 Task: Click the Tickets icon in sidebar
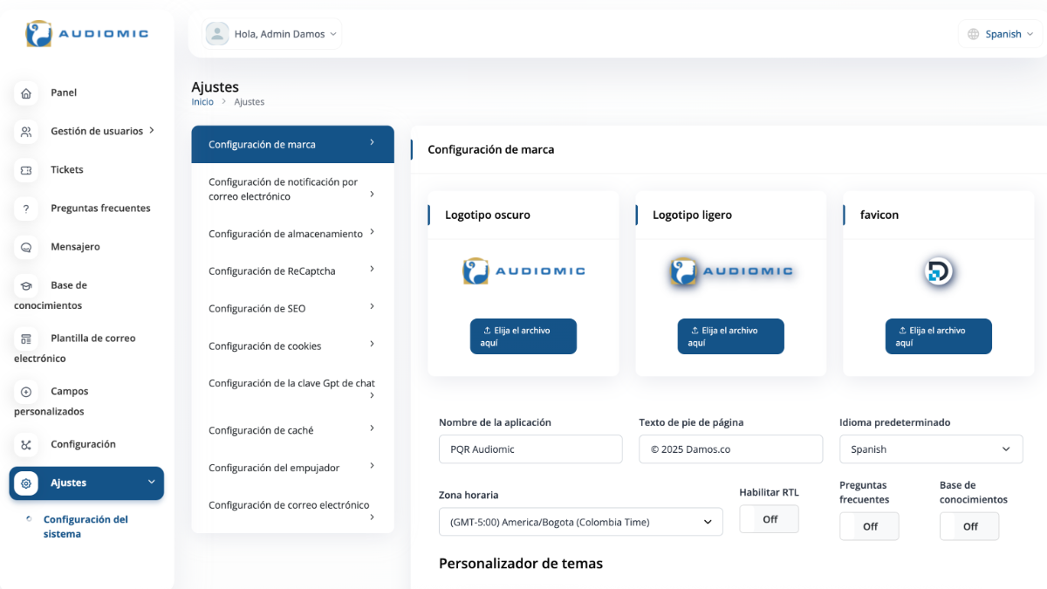coord(26,170)
